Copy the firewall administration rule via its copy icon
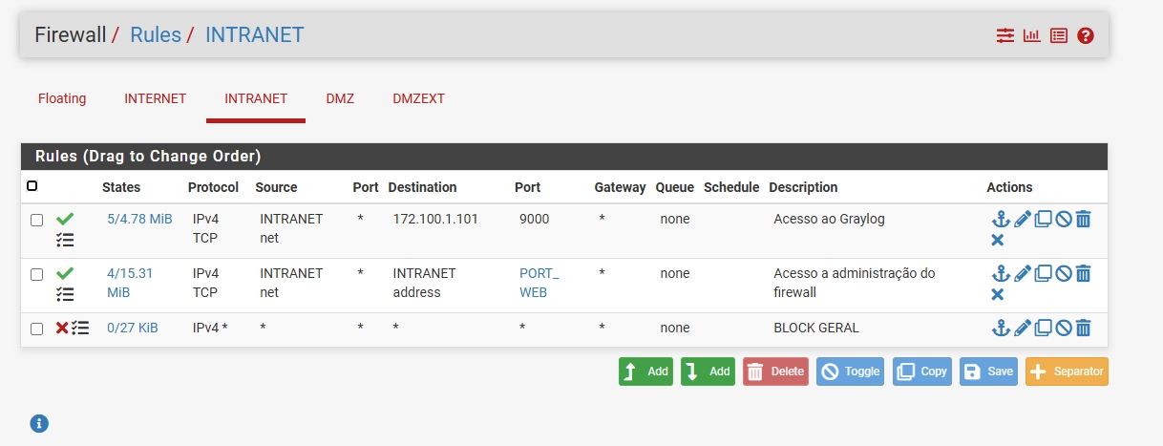1163x446 pixels. pyautogui.click(x=1043, y=274)
